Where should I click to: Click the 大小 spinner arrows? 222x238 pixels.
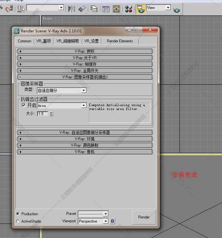point(51,114)
